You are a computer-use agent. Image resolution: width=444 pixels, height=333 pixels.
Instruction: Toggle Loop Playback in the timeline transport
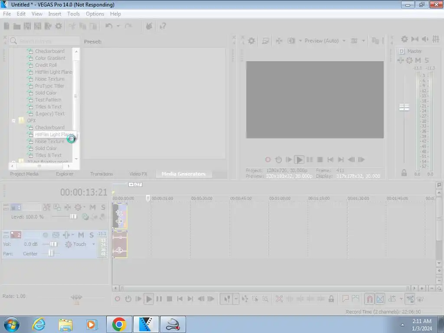(x=128, y=299)
